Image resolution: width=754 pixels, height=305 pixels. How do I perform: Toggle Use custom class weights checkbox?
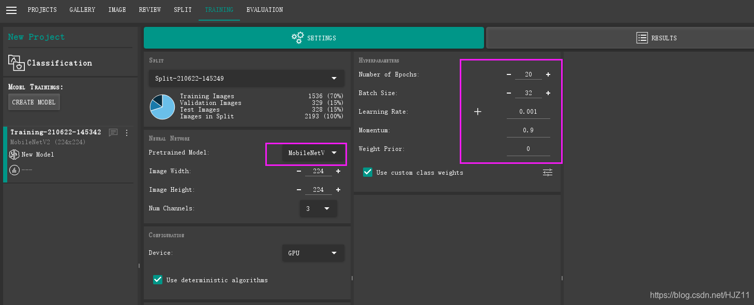coord(368,172)
